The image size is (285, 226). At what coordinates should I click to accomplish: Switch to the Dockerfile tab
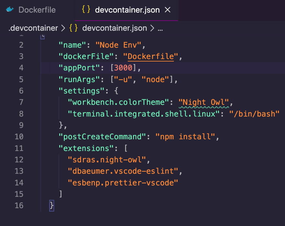click(x=37, y=10)
